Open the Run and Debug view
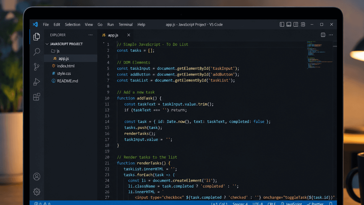364x205 pixels. tap(36, 82)
